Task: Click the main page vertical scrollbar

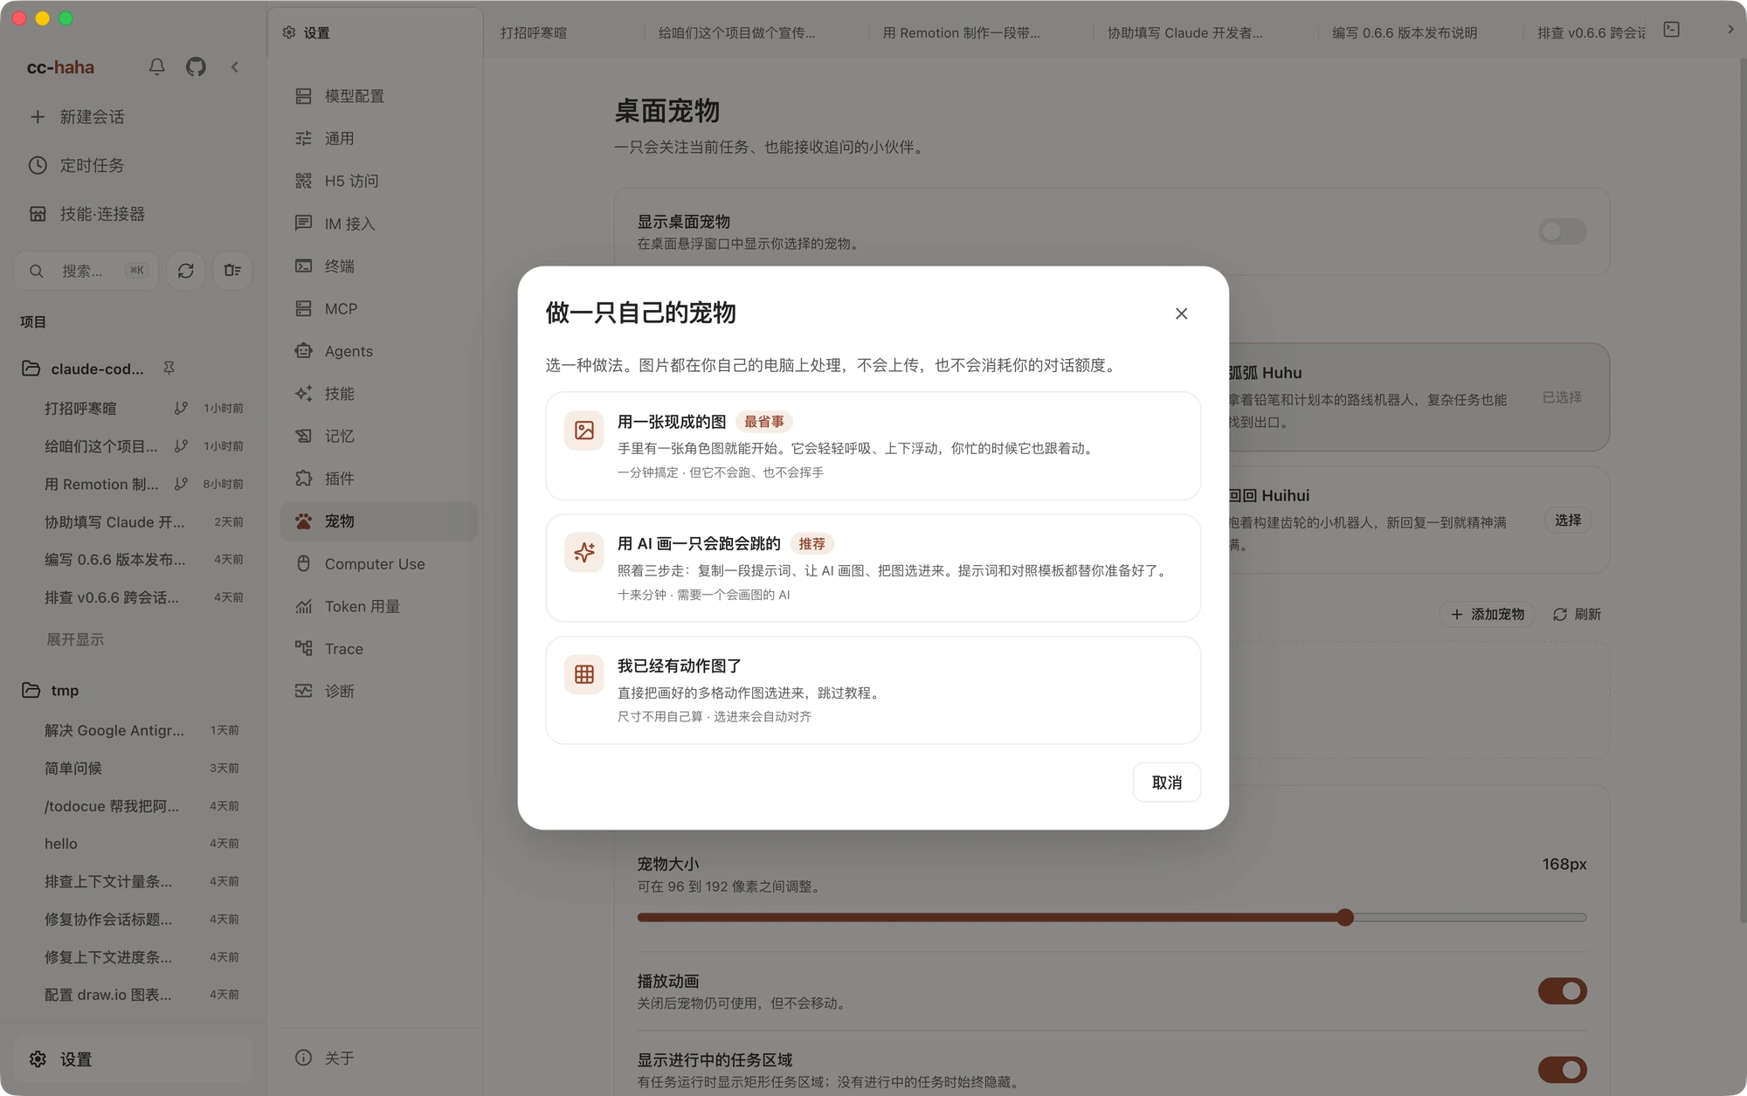Action: click(x=1743, y=489)
